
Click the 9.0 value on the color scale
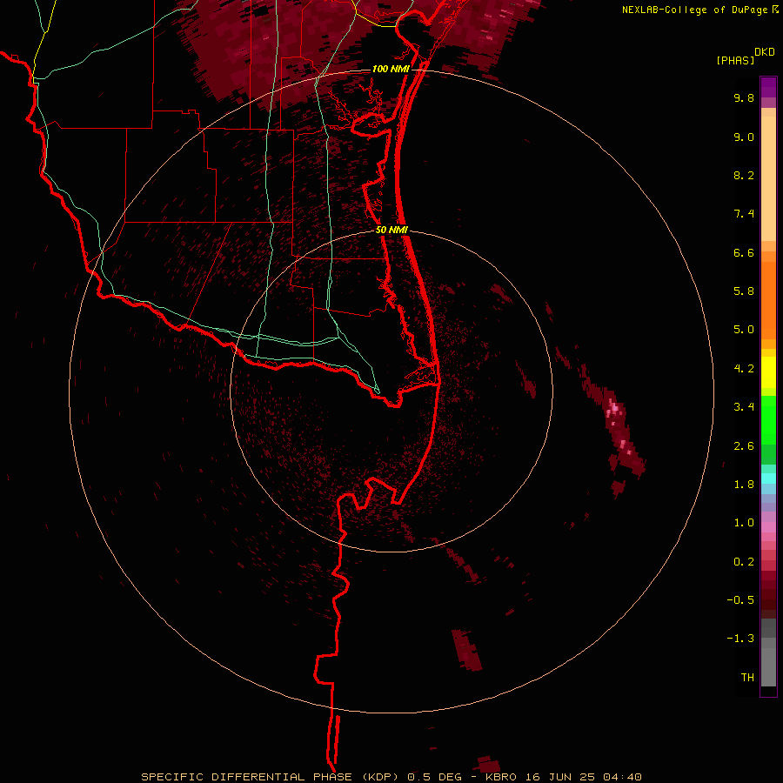point(744,137)
